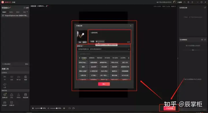This screenshot has height=113, width=208.
Task: Click the 开始直播 start live button
Action: 170,108
